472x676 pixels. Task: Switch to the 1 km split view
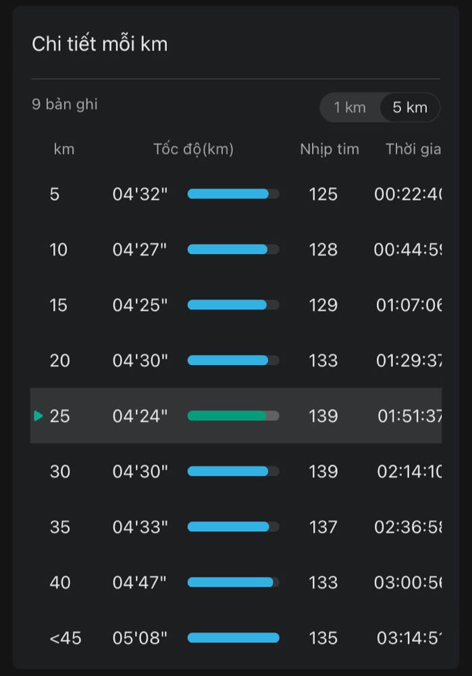[x=350, y=107]
